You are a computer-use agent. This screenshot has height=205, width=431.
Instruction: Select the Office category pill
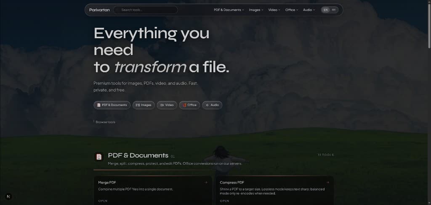(x=189, y=105)
